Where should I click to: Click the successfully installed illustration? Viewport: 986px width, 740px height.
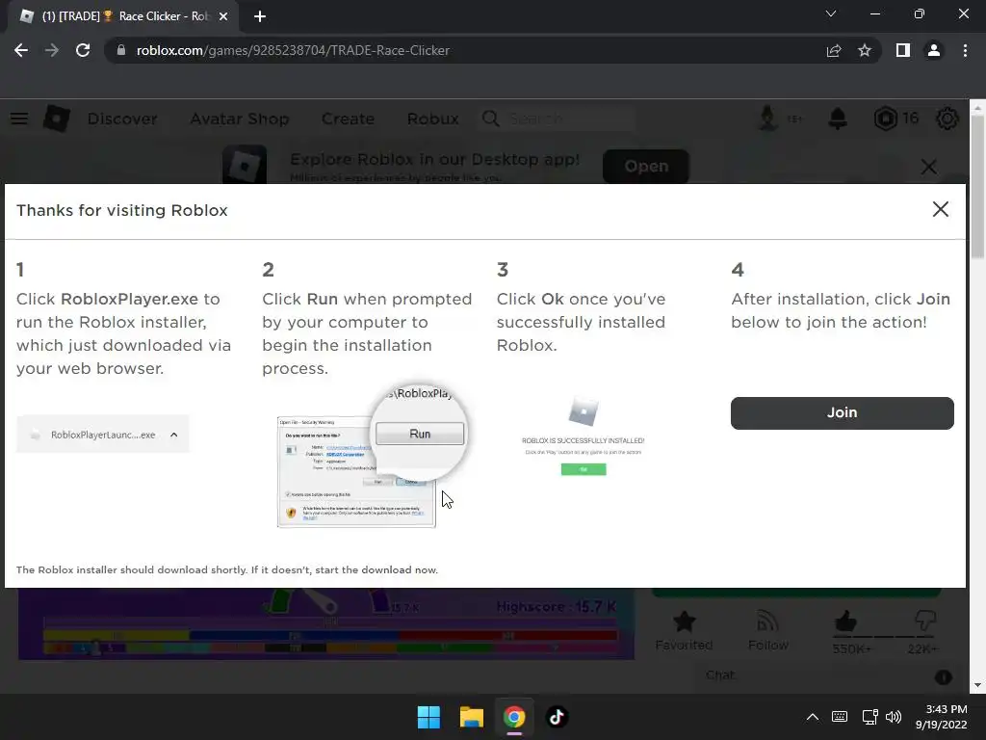click(x=583, y=436)
